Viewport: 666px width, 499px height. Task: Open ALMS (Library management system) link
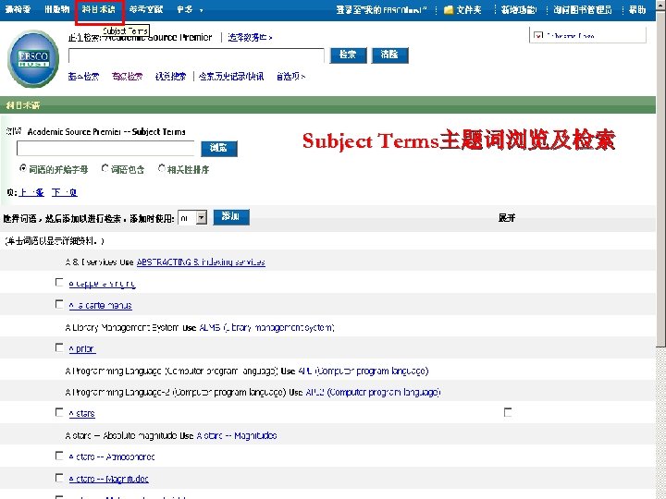[266, 327]
